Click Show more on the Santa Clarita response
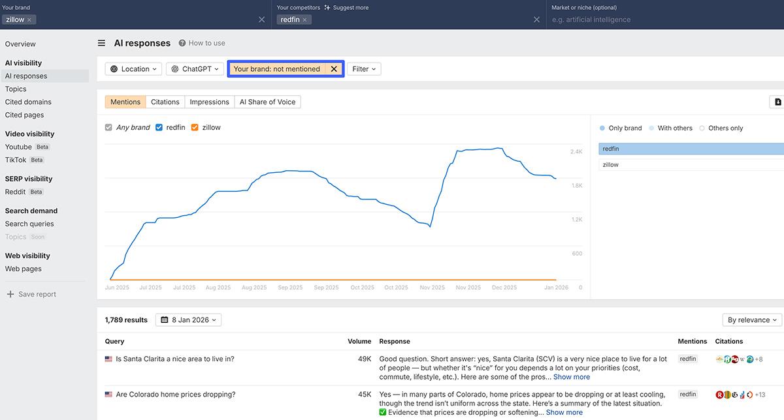The height and width of the screenshot is (420, 784). [x=571, y=376]
